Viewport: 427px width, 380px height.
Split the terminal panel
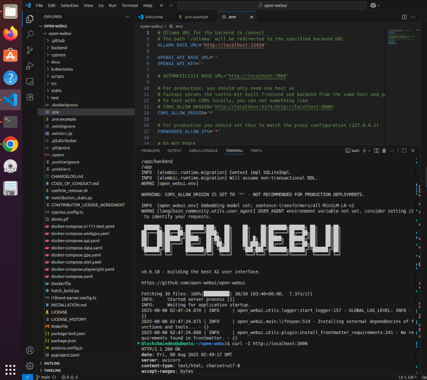376,151
